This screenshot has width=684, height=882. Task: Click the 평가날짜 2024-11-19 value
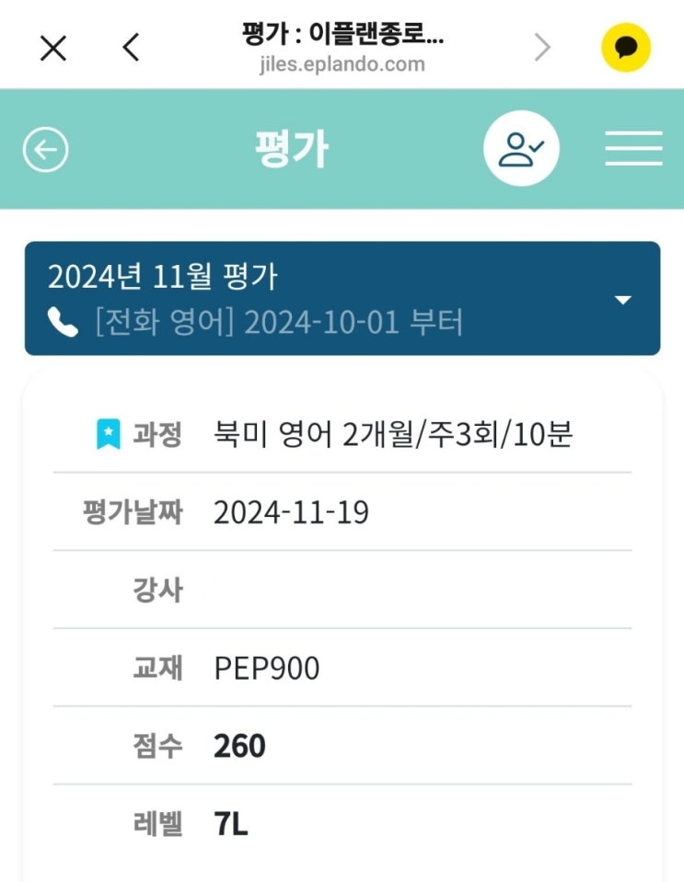(x=291, y=512)
